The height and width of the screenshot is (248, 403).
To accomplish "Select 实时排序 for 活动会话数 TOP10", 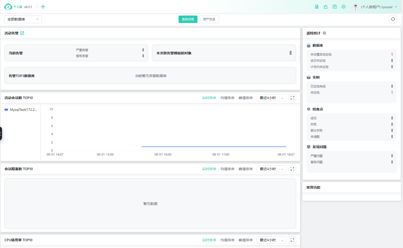I will coord(209,98).
